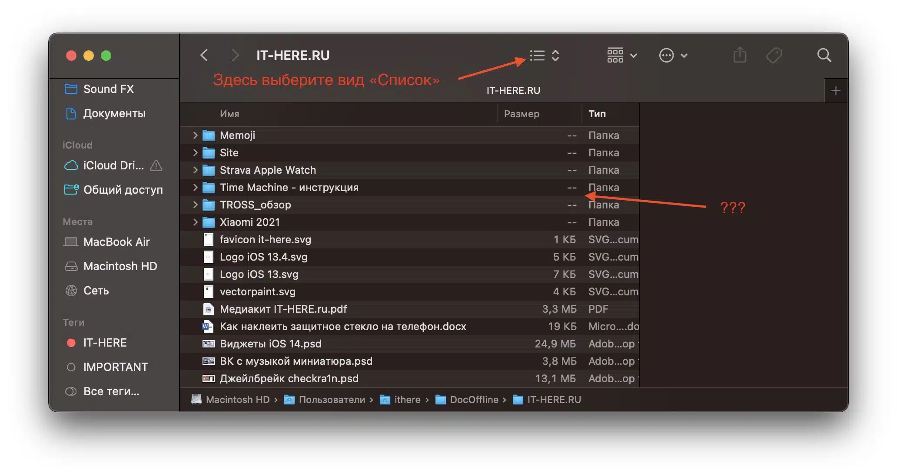Open Сеть from the sidebar
Screen dimensions: 897x476
click(96, 291)
